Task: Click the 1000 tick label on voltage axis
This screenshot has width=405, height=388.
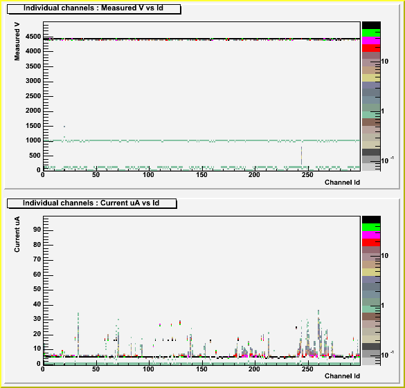Action: 33,140
